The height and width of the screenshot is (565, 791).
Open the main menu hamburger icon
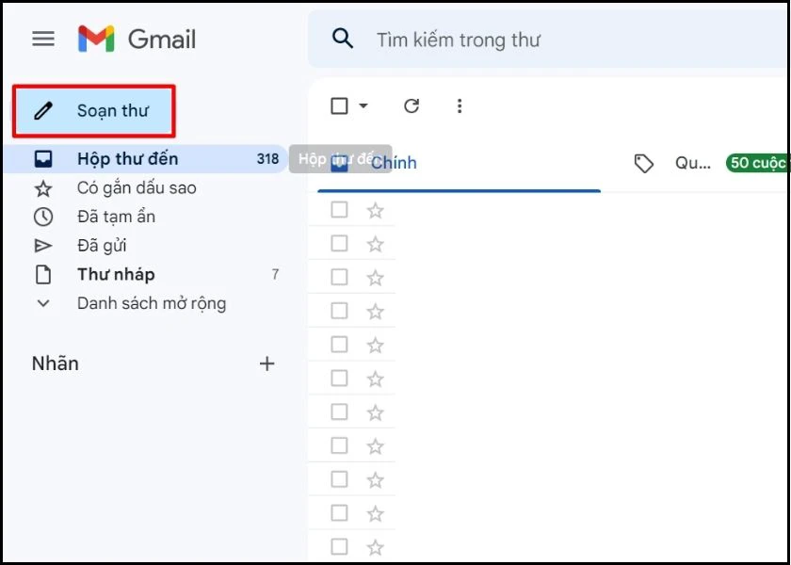click(43, 39)
